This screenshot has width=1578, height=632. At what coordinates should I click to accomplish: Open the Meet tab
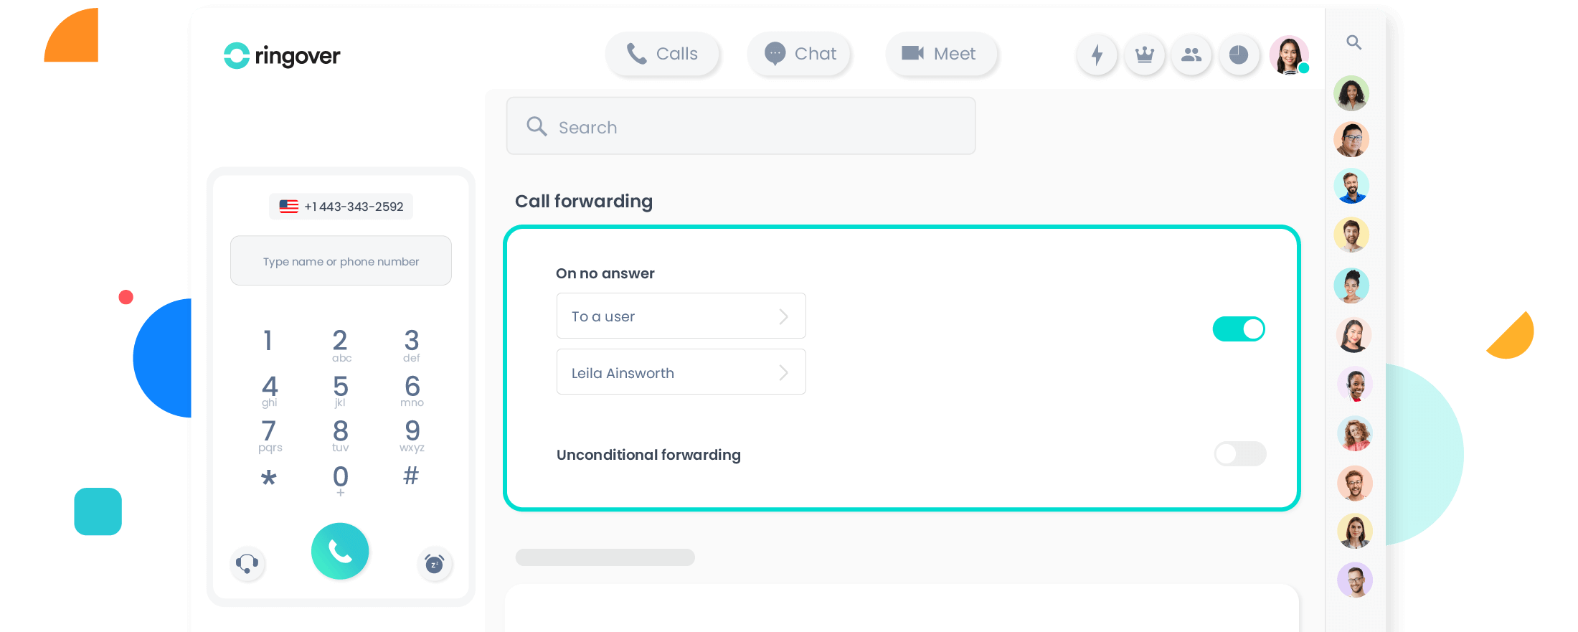(x=940, y=55)
